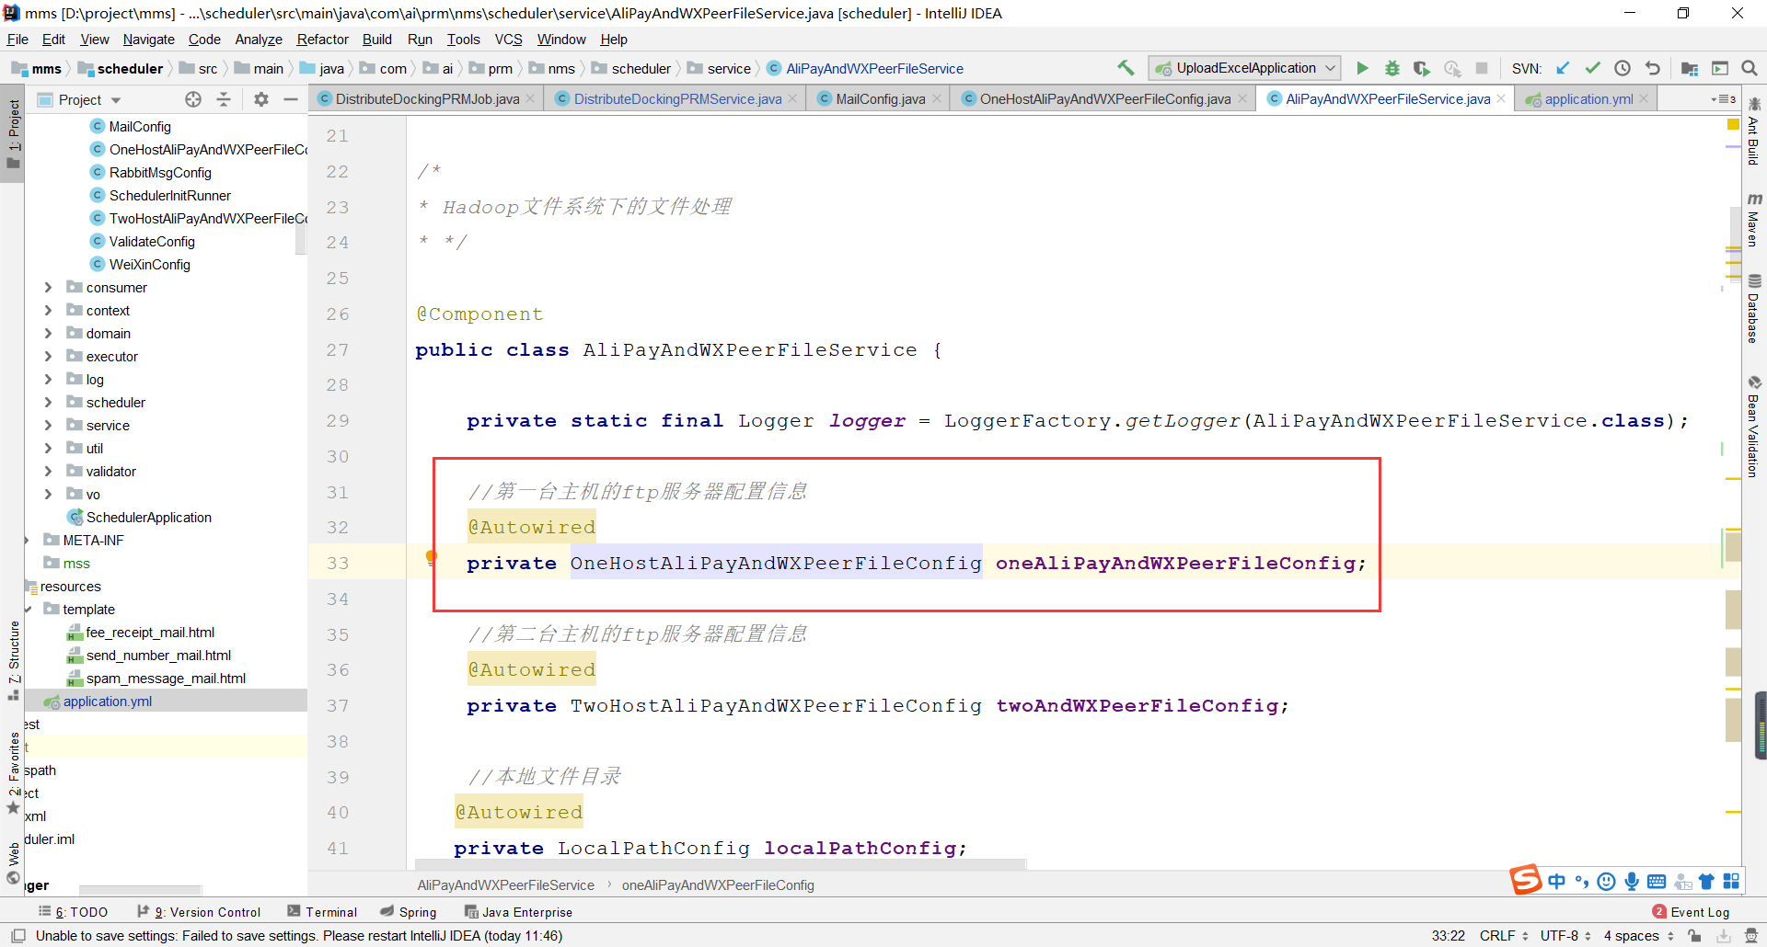Image resolution: width=1767 pixels, height=947 pixels.
Task: Toggle file read-only lock in status bar
Action: coord(1694,936)
